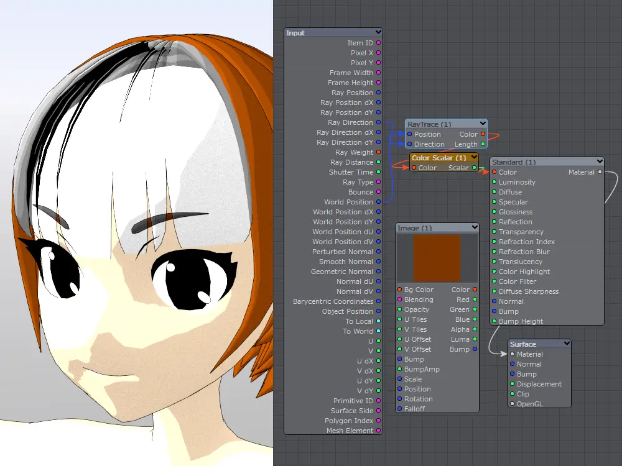Open the RayTrace (1) node dropdown arrow

483,124
